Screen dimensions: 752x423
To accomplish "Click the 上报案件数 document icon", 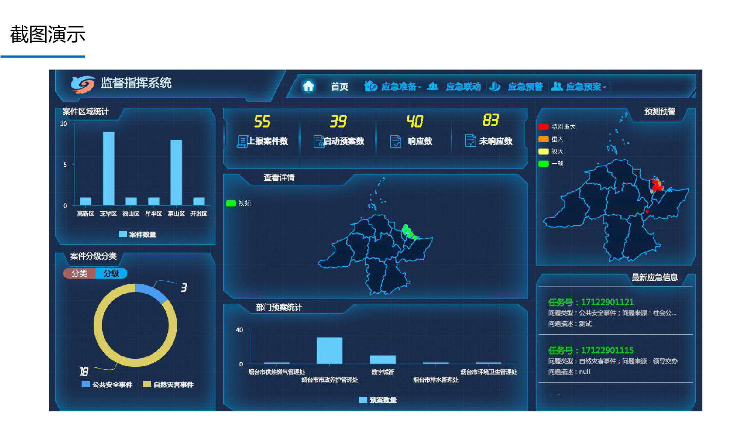I will tap(242, 141).
